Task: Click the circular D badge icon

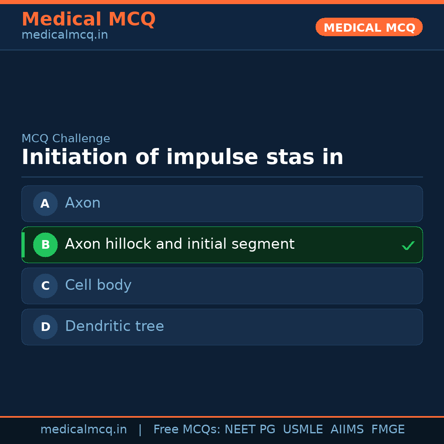Action: (45, 327)
